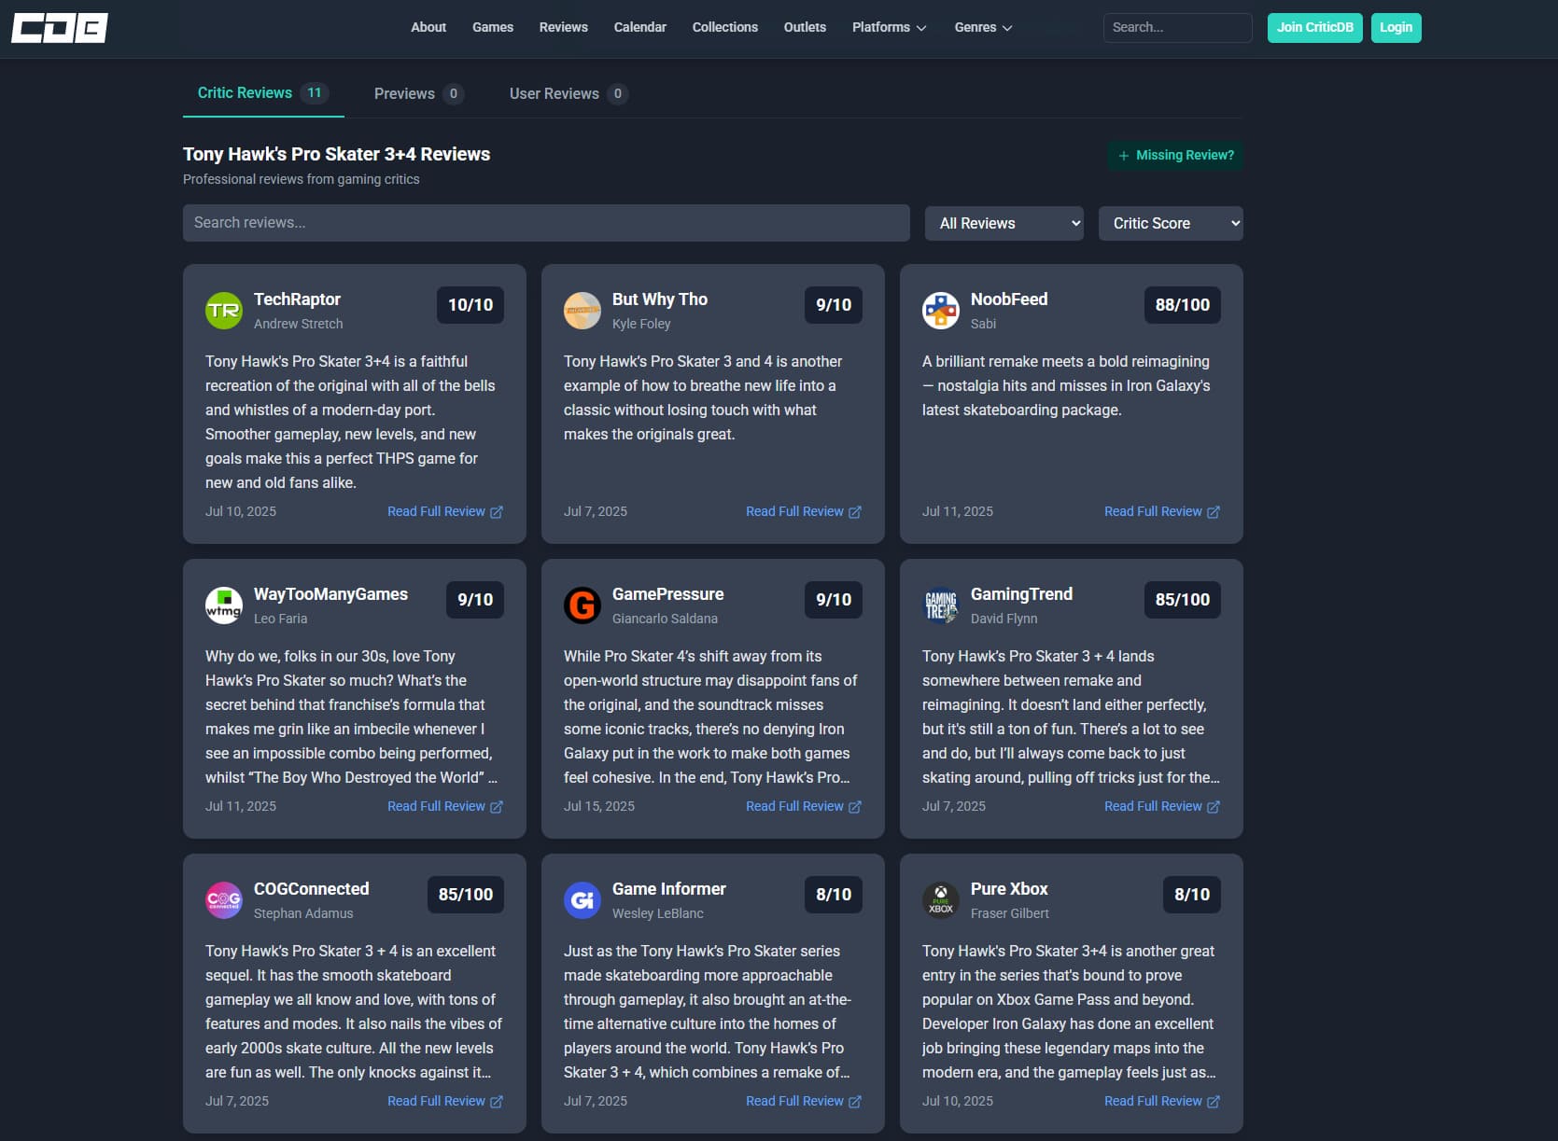Open the All Reviews filter dropdown
Viewport: 1558px width, 1141px height.
1004,223
